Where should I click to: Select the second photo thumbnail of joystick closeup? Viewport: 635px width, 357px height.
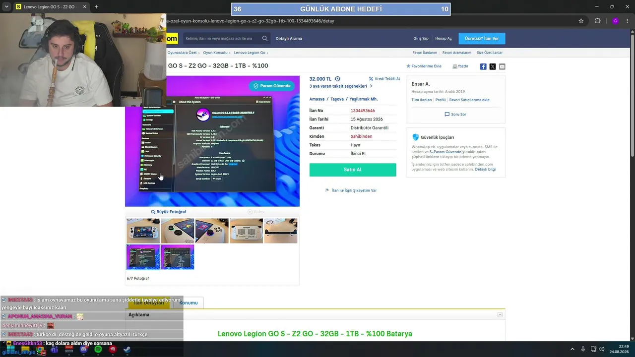coord(178,231)
